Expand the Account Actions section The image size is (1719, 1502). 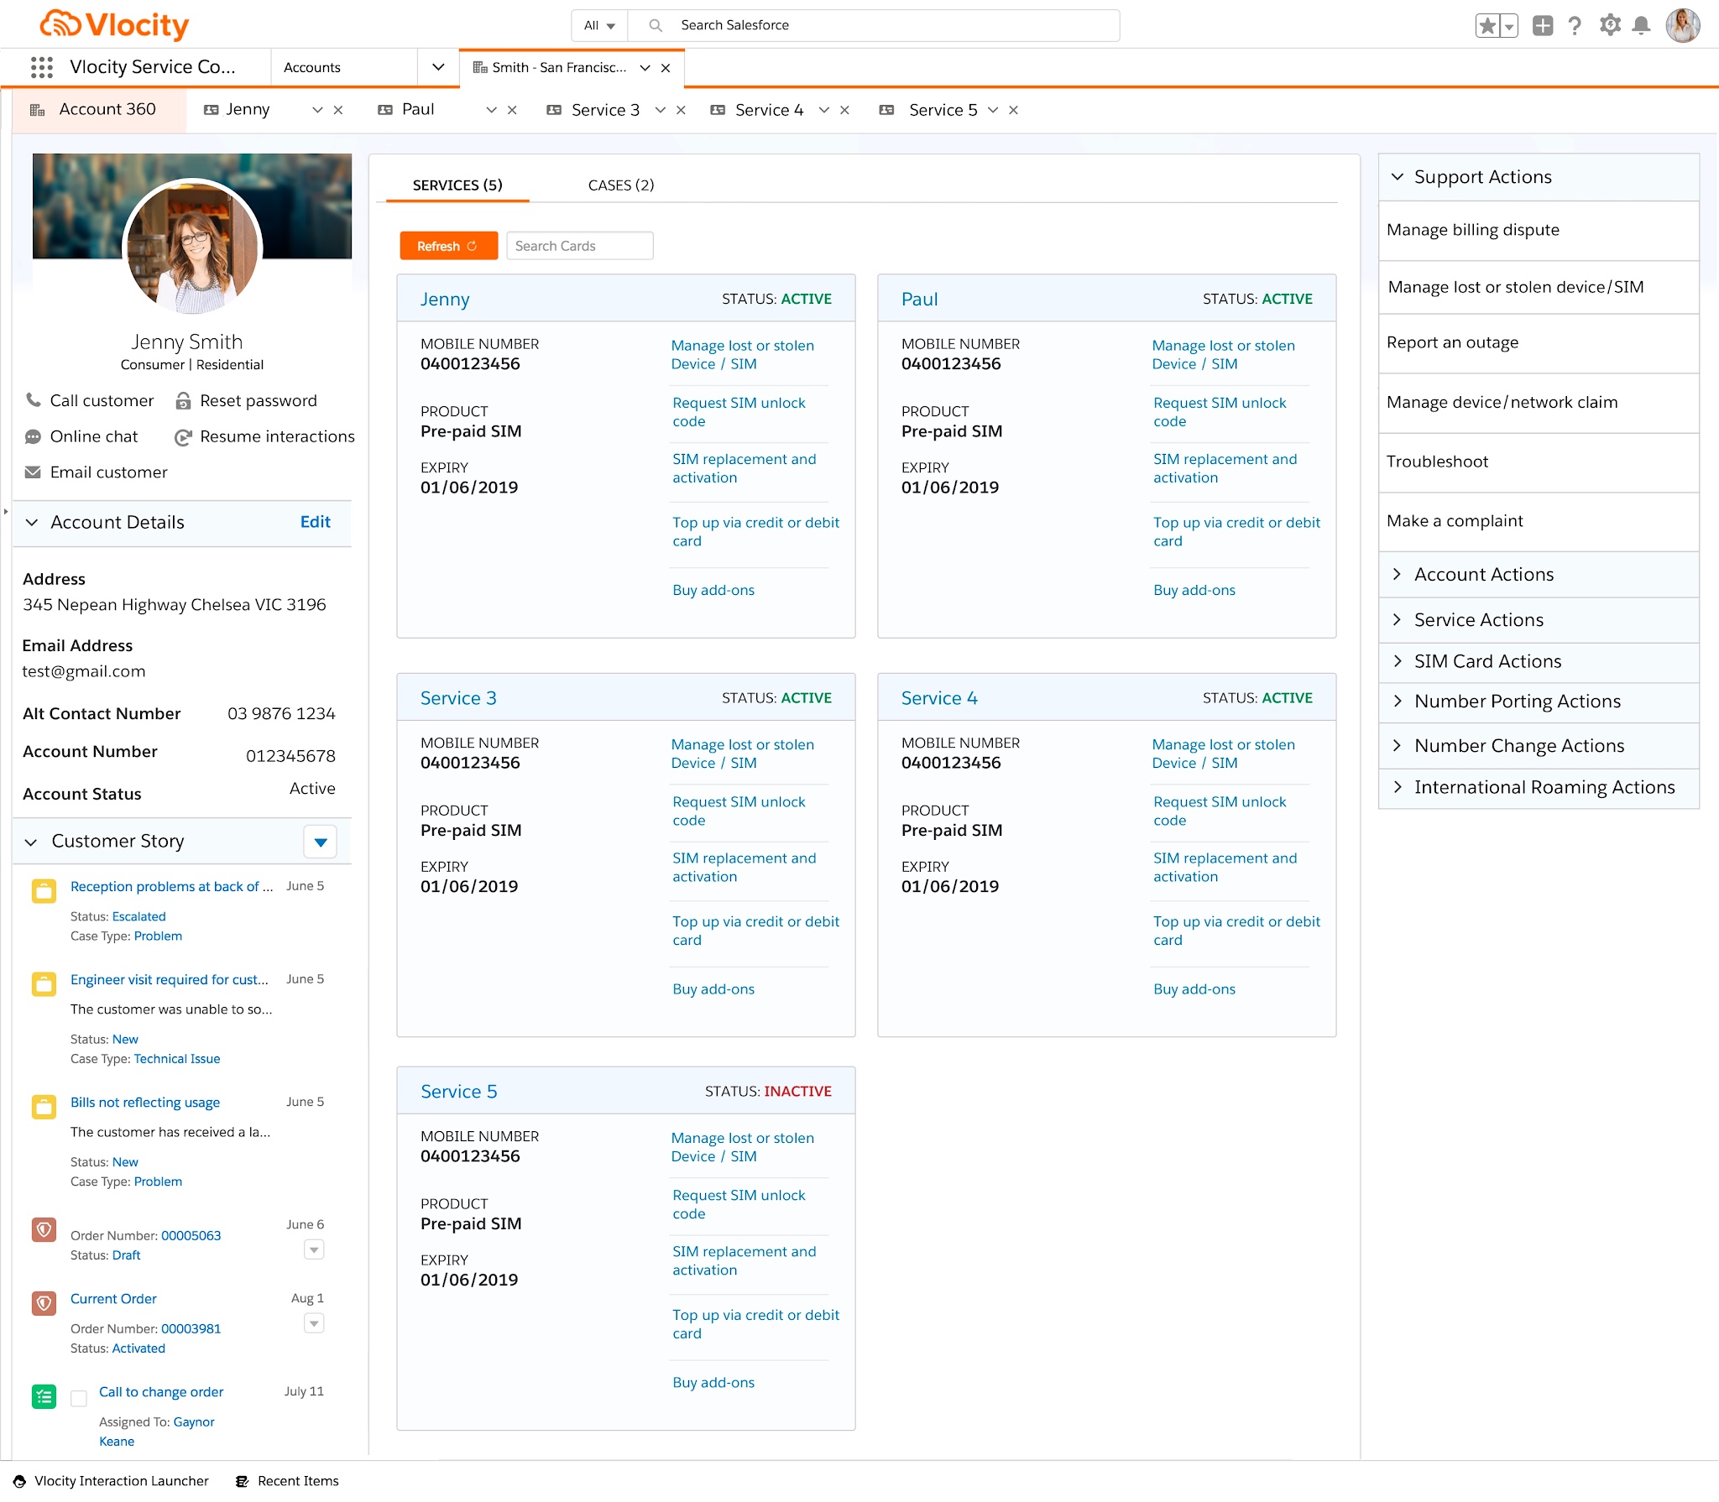(x=1398, y=574)
